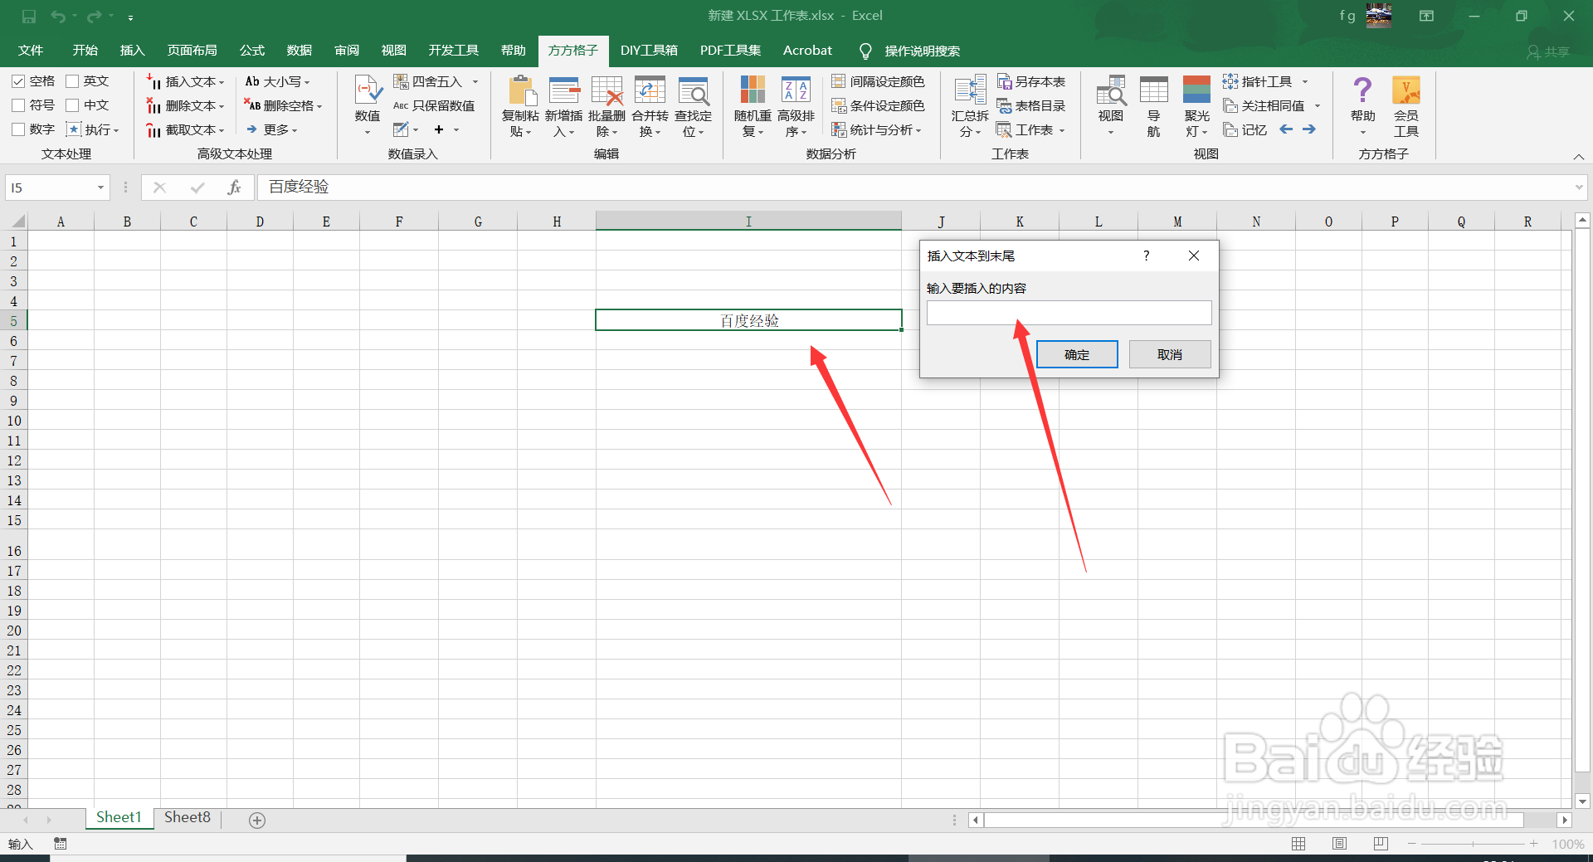Click the zoom slider in status bar
The width and height of the screenshot is (1593, 862).
(x=1473, y=844)
